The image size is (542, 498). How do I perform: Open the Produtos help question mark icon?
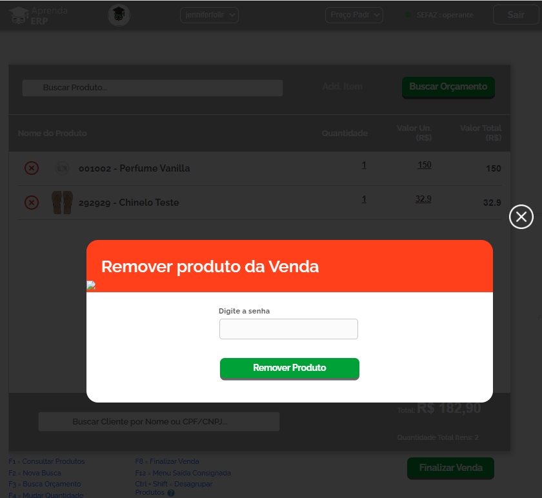click(171, 493)
